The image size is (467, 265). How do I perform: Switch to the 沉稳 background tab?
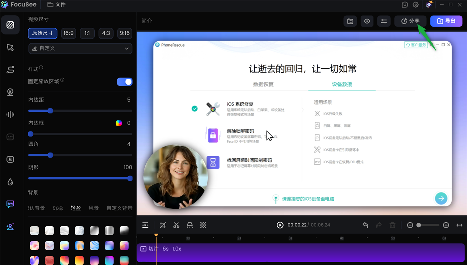coord(58,208)
